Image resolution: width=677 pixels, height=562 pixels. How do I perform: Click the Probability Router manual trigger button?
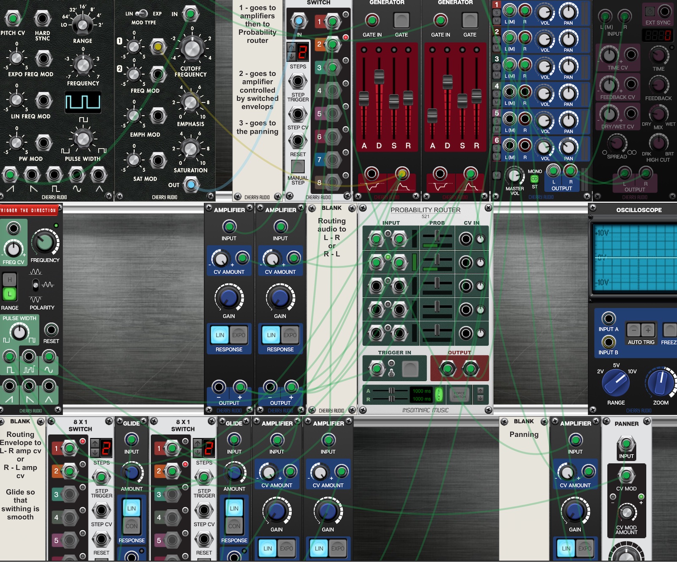(410, 369)
